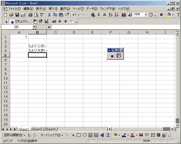181x144 pixels.
Task: Insert WordArt from the Drawing toolbar
Action: click(102, 135)
